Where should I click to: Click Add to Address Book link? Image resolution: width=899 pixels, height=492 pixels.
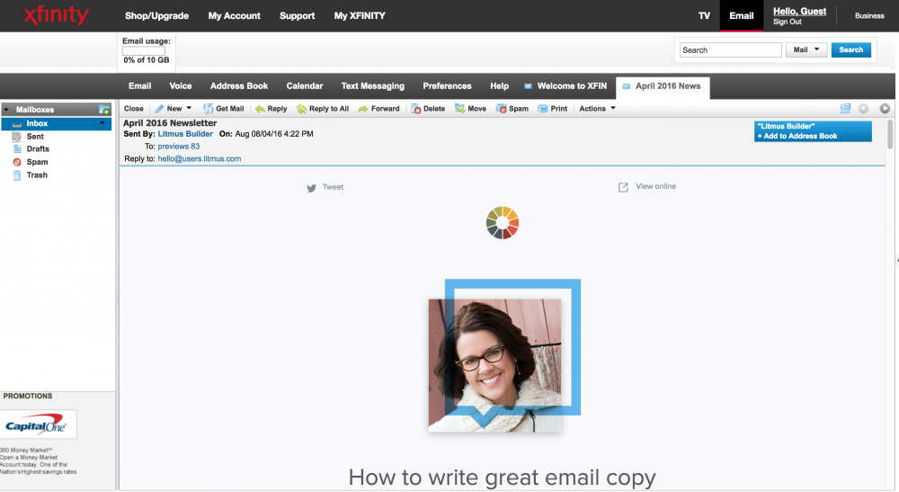point(797,136)
